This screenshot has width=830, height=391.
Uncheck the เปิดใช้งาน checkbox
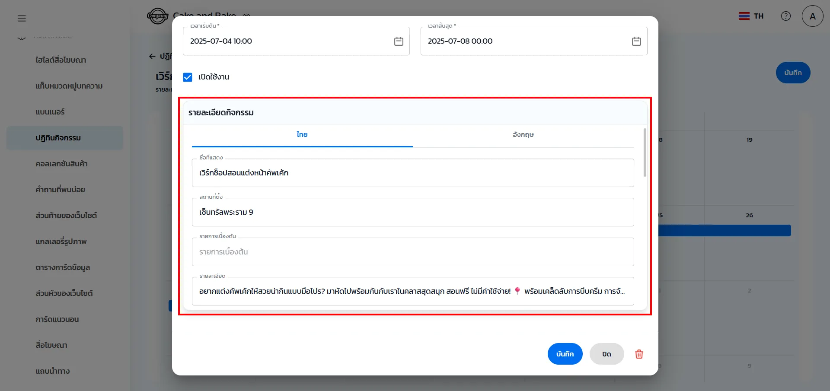(188, 77)
